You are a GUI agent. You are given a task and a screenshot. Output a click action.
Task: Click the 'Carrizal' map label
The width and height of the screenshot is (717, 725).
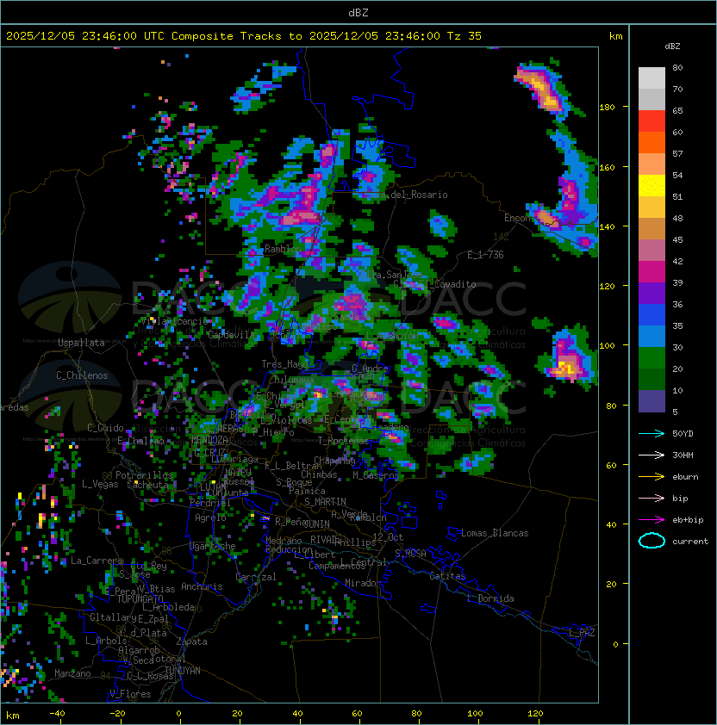click(256, 577)
